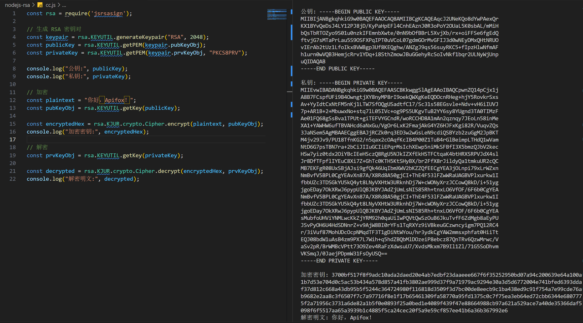
Task: Click the BEGIN PUBLIC KEY output line
Action: (350, 11)
